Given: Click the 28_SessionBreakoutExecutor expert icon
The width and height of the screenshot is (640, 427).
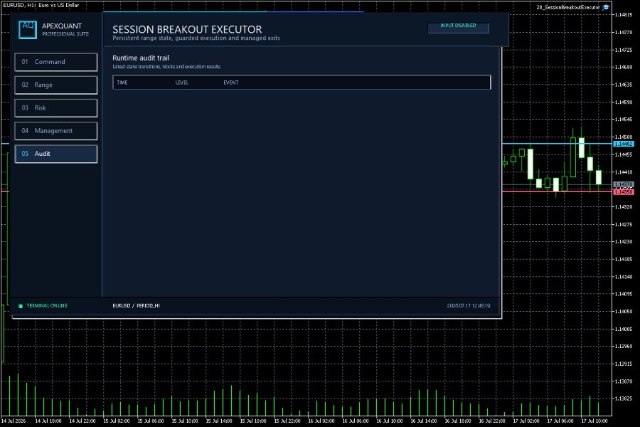Looking at the screenshot, I should click(x=606, y=7).
